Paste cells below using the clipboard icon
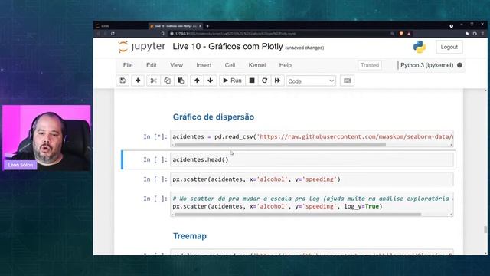Viewport: 490px width, 276px height. pyautogui.click(x=181, y=80)
